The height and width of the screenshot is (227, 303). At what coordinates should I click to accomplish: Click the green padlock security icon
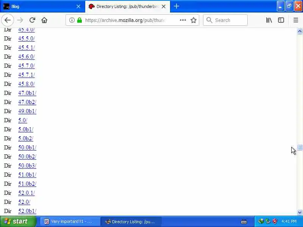[x=80, y=20]
